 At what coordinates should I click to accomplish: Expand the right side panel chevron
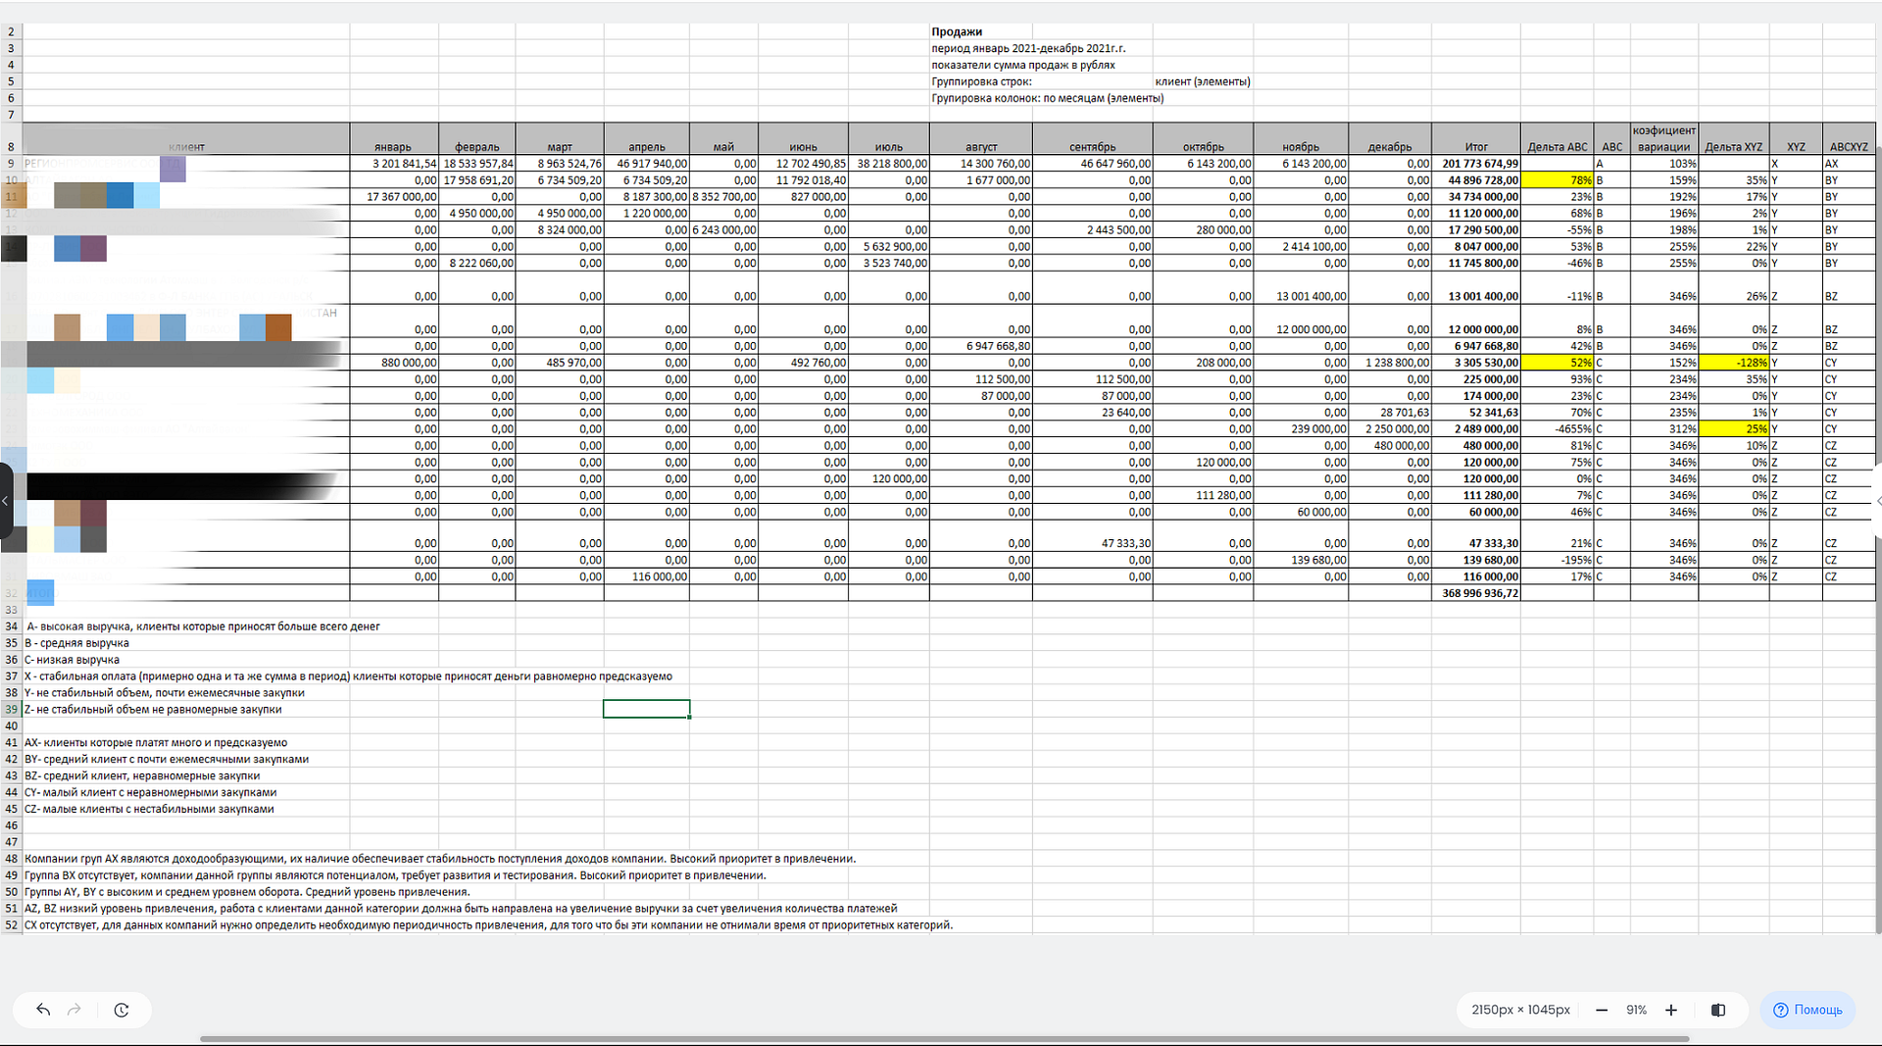1877,501
